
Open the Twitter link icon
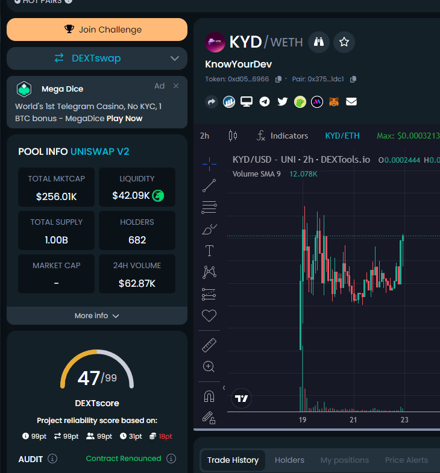(x=283, y=102)
